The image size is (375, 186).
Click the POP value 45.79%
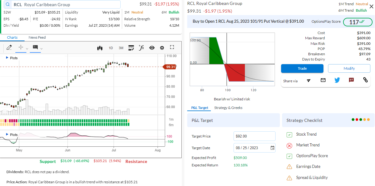tap(364, 49)
